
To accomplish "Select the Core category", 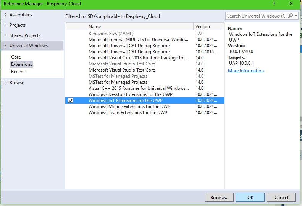I will pyautogui.click(x=16, y=57).
